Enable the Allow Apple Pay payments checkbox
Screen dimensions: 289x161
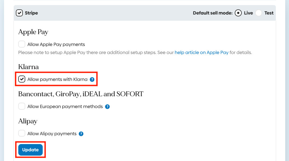click(22, 44)
